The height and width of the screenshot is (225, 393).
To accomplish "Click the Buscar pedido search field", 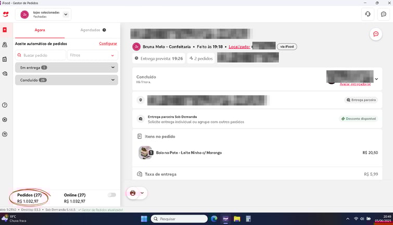I will pyautogui.click(x=41, y=55).
